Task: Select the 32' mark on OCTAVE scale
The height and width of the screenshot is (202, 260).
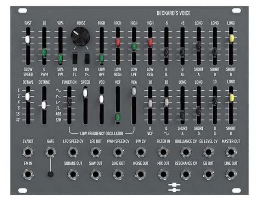Action: tap(18, 120)
